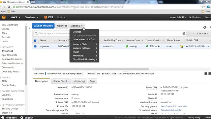
Task: Toggle the myserver row checkbox
Action: 35,46
